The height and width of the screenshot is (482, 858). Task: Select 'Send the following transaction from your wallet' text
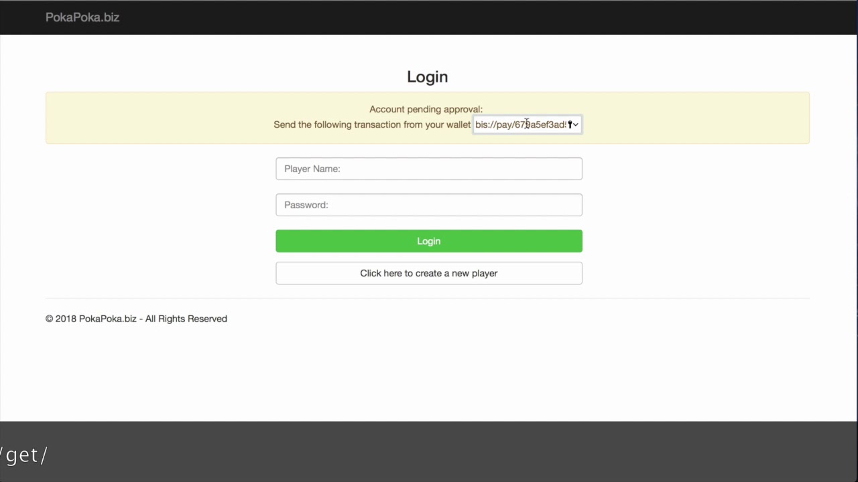coord(372,125)
